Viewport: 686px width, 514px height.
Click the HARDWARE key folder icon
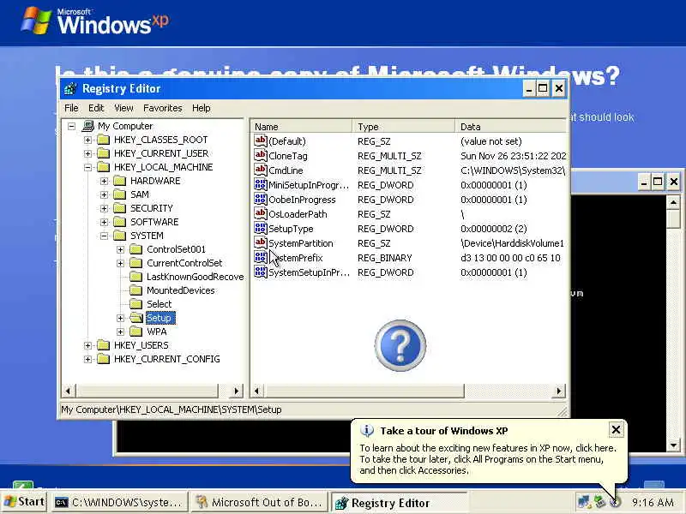point(119,181)
